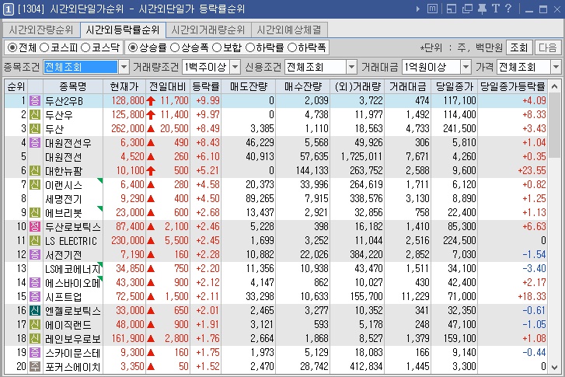Sort by the 등락률 column header

tap(206, 86)
